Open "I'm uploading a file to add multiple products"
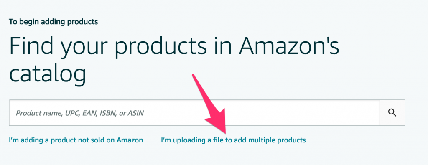This screenshot has width=428, height=165. (x=233, y=140)
